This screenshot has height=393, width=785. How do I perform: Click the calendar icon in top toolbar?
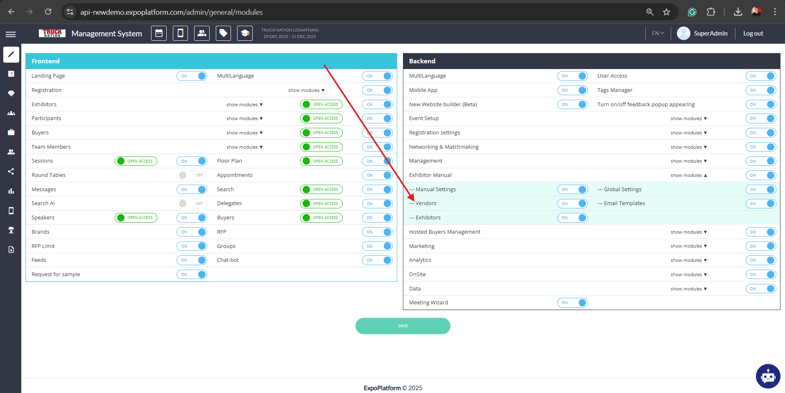pos(159,33)
